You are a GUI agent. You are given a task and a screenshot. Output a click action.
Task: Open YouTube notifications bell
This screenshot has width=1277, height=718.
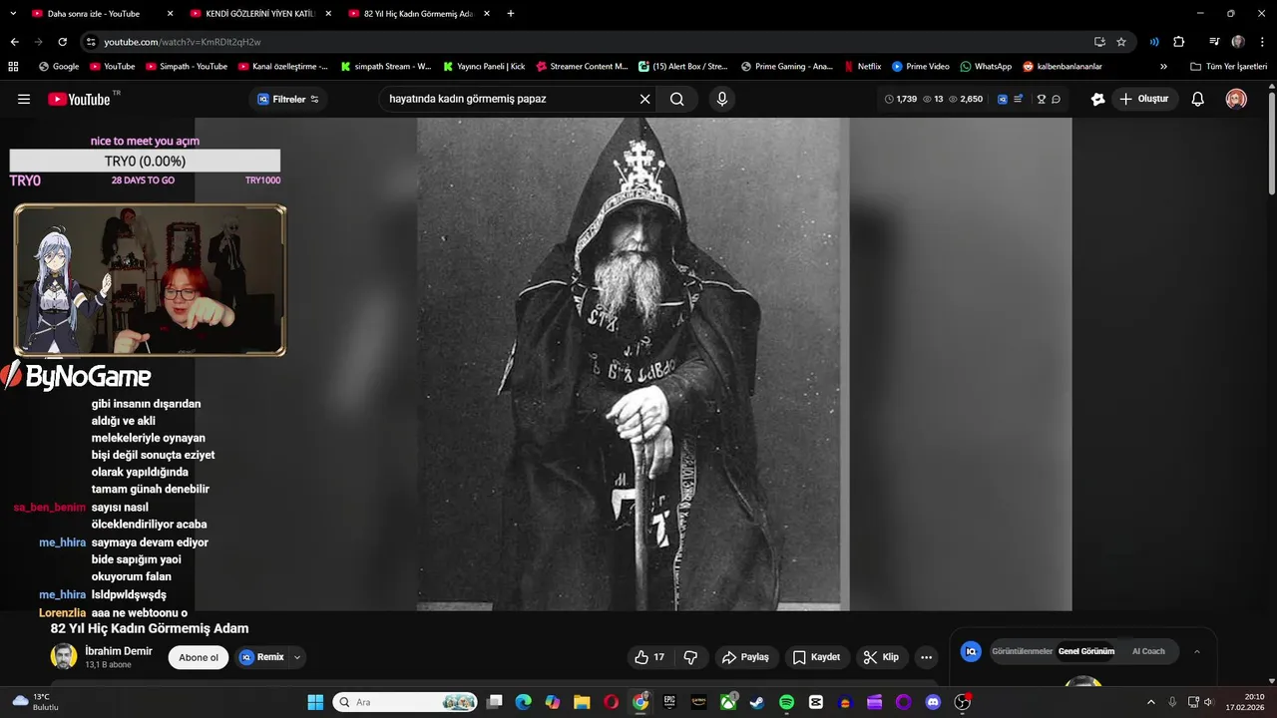(x=1198, y=99)
